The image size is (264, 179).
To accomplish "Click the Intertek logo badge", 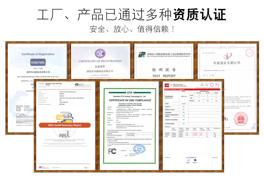I will (38, 62).
